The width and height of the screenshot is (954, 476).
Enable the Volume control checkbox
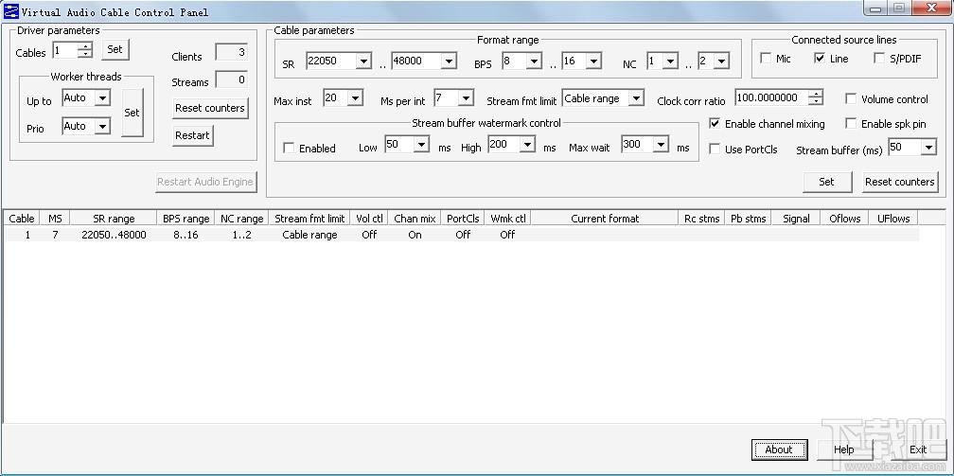851,98
